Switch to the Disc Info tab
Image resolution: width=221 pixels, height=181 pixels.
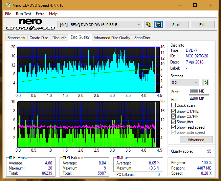pos(59,38)
